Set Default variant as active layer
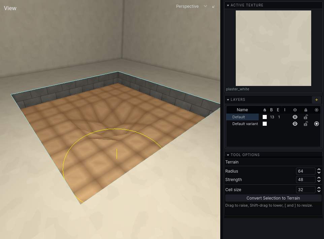The width and height of the screenshot is (324, 239). (x=317, y=124)
